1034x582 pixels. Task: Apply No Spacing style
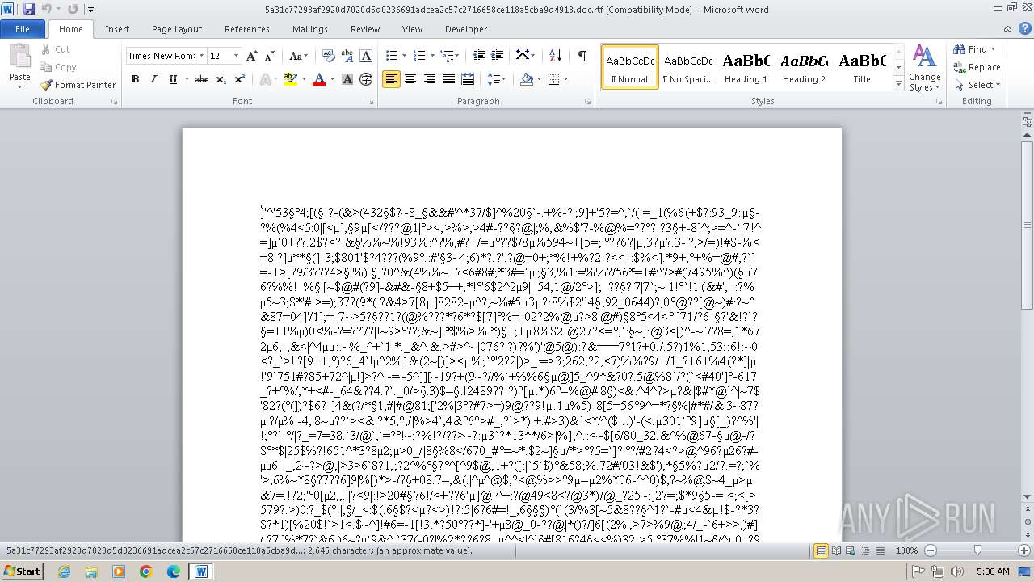coord(687,67)
